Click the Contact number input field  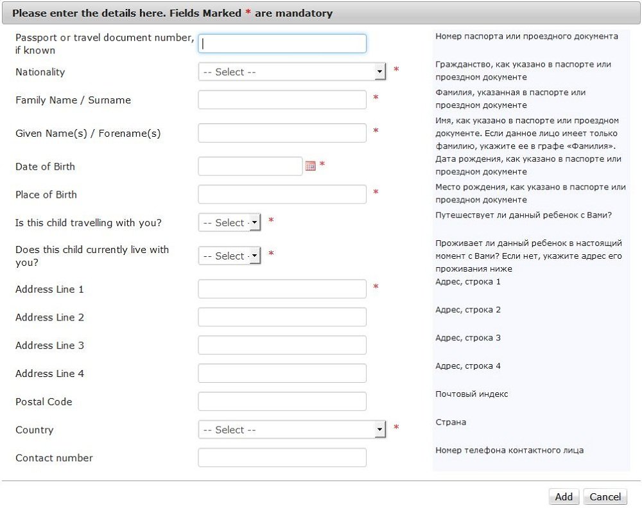(282, 458)
